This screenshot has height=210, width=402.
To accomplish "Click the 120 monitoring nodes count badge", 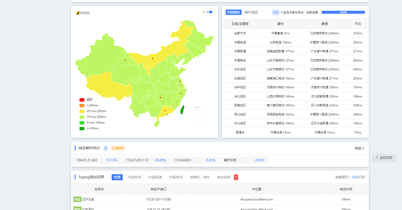I will pyautogui.click(x=276, y=12).
